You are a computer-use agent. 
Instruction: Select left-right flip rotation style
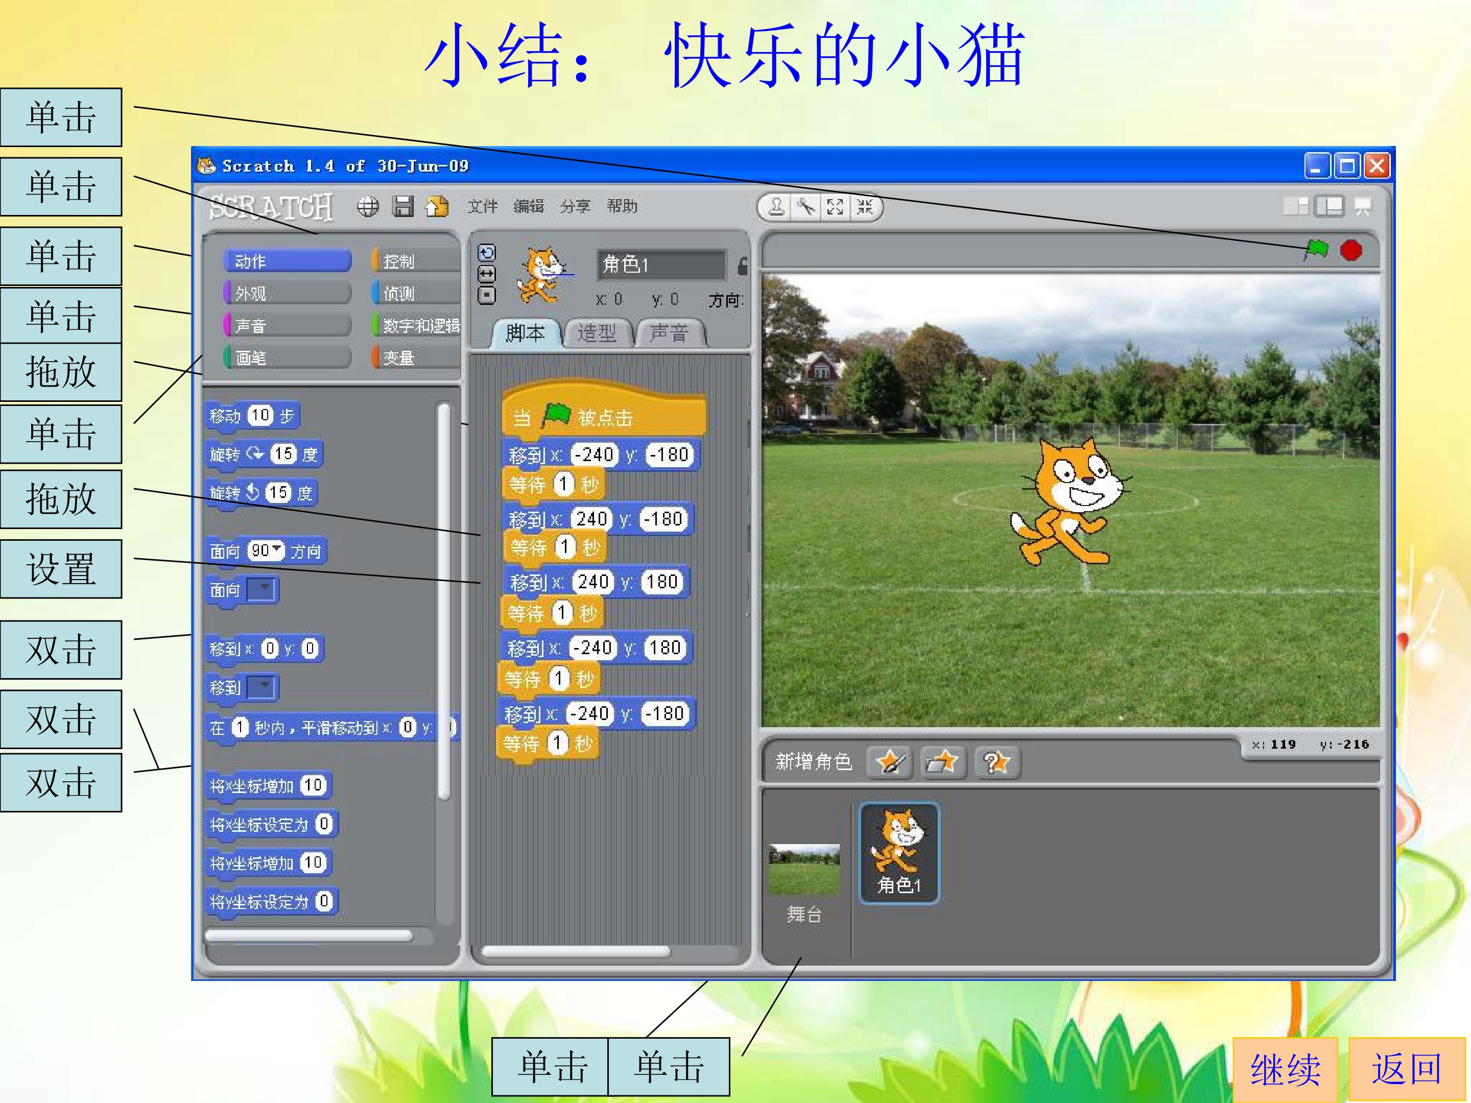487,274
